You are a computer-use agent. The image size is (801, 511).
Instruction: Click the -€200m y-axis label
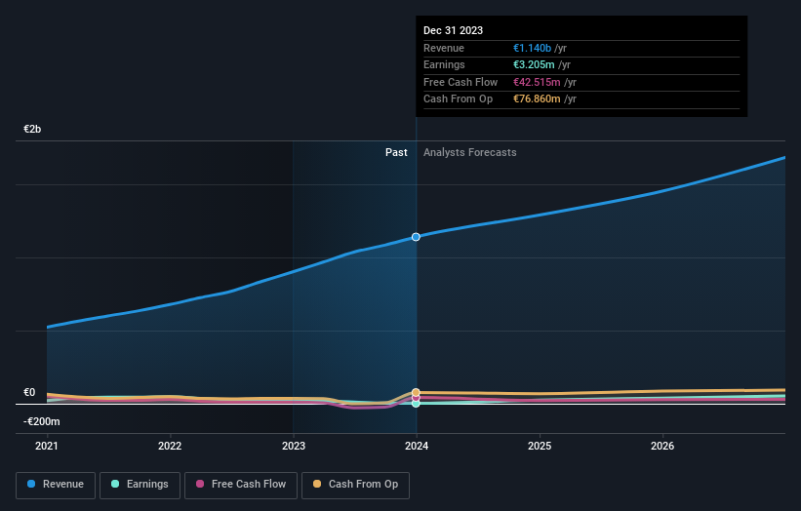coord(41,421)
